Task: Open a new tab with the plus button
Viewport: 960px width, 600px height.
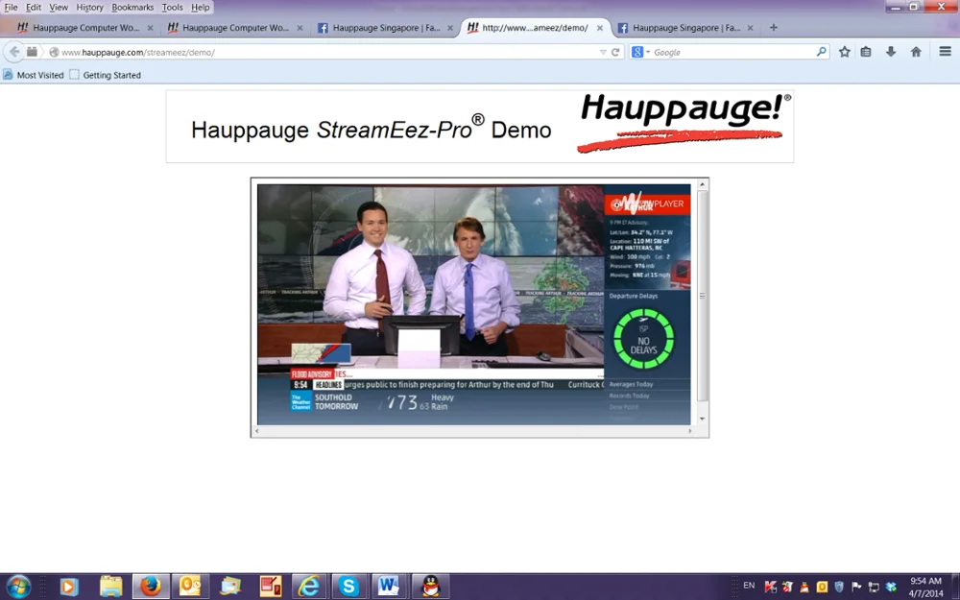Action: click(773, 27)
